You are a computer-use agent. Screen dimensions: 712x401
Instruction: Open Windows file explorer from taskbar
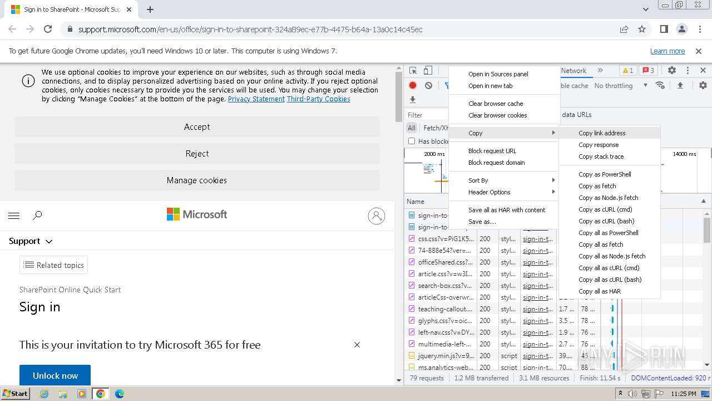pos(63,394)
